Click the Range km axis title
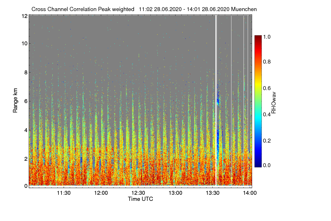The image size is (331, 221). pos(15,101)
